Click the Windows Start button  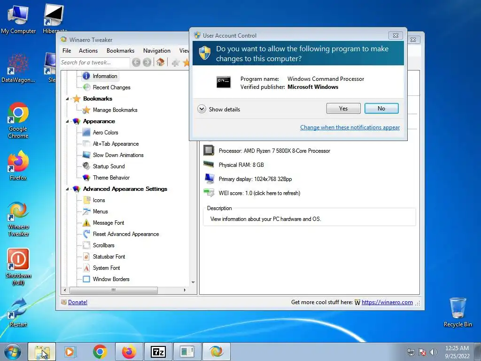click(13, 352)
